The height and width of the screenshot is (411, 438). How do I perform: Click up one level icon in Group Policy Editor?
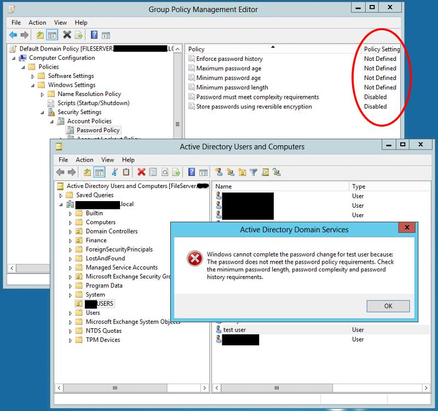tap(40, 35)
